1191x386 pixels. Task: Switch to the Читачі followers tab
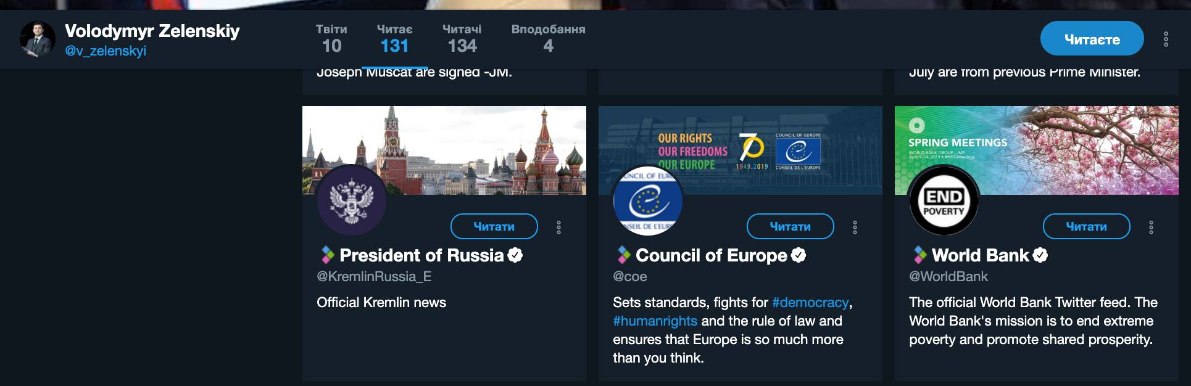click(462, 38)
